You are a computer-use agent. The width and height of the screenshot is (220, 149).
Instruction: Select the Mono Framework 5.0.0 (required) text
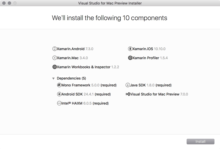[89, 85]
